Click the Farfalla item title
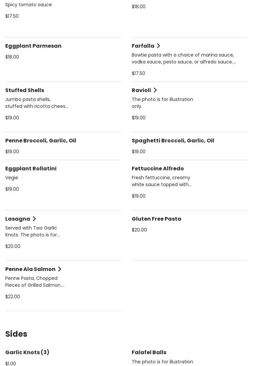Viewport: 253px width, 366px height. pos(143,46)
